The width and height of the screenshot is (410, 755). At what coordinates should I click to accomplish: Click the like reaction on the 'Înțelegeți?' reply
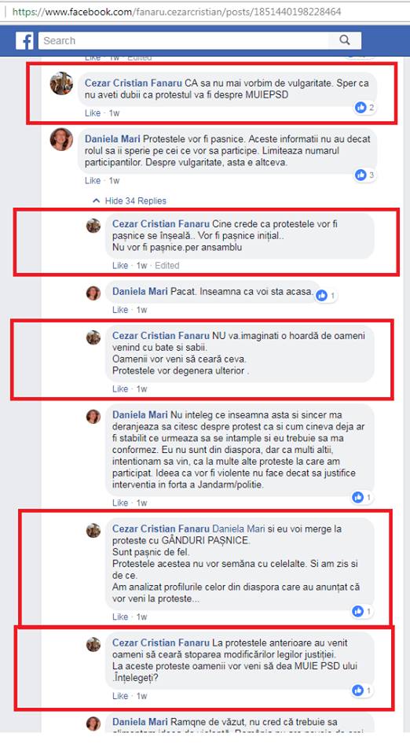[x=362, y=691]
